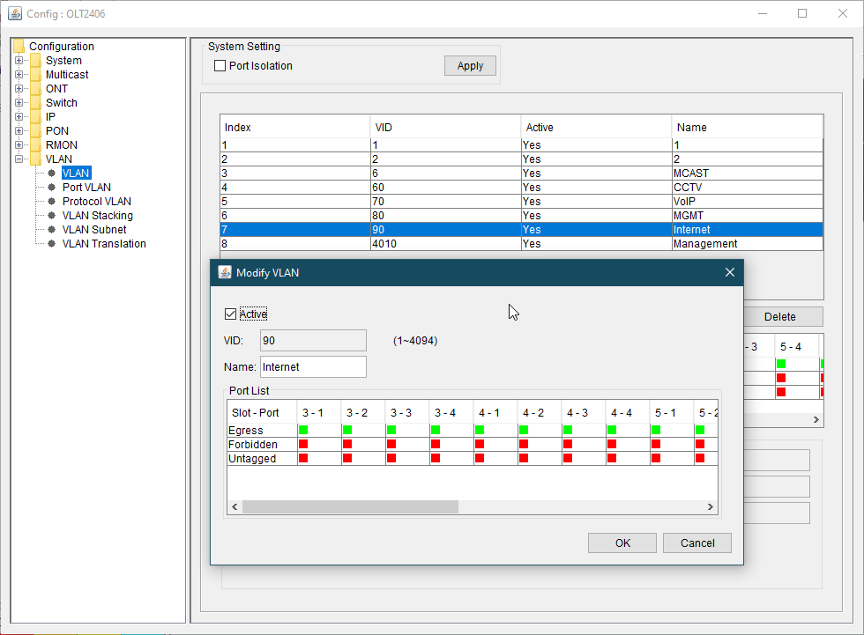Click the PON folder icon
Viewport: 864px width, 635px height.
(x=35, y=131)
